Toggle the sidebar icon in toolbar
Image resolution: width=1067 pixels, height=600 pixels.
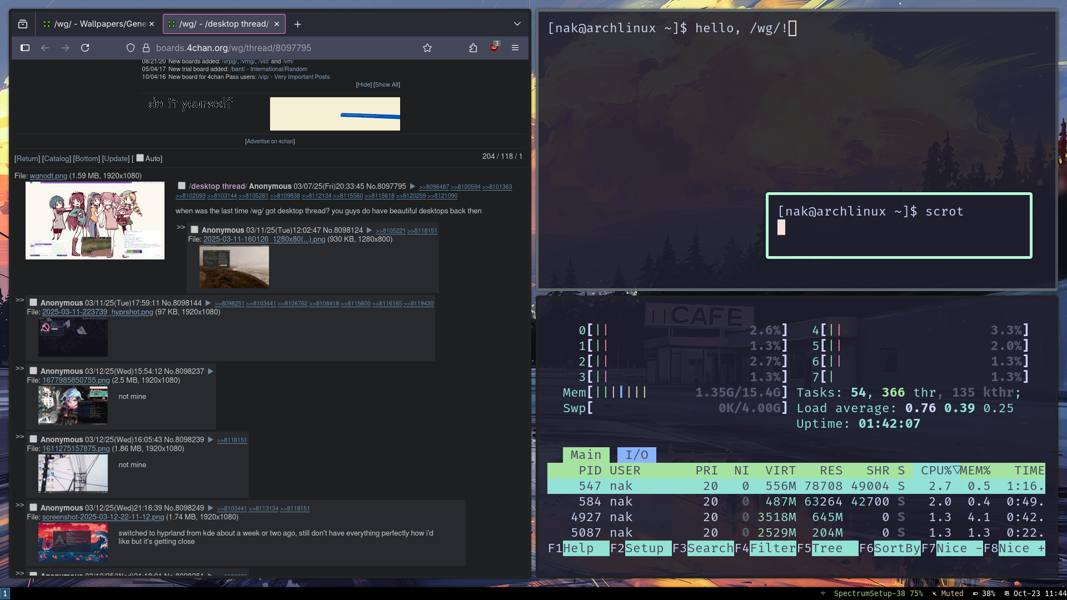click(x=25, y=48)
